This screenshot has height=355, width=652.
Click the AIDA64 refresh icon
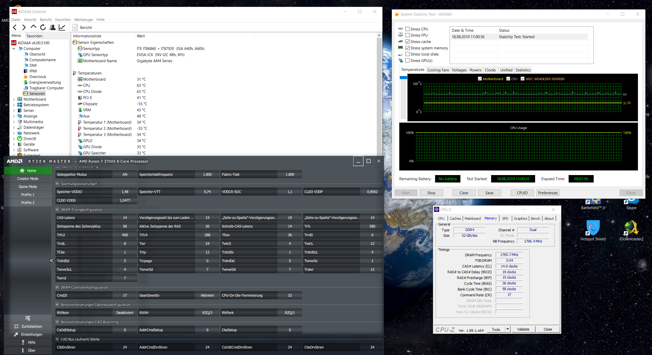[x=43, y=27]
